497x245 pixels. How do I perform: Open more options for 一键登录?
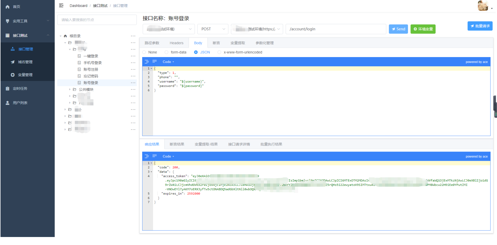coord(133,56)
